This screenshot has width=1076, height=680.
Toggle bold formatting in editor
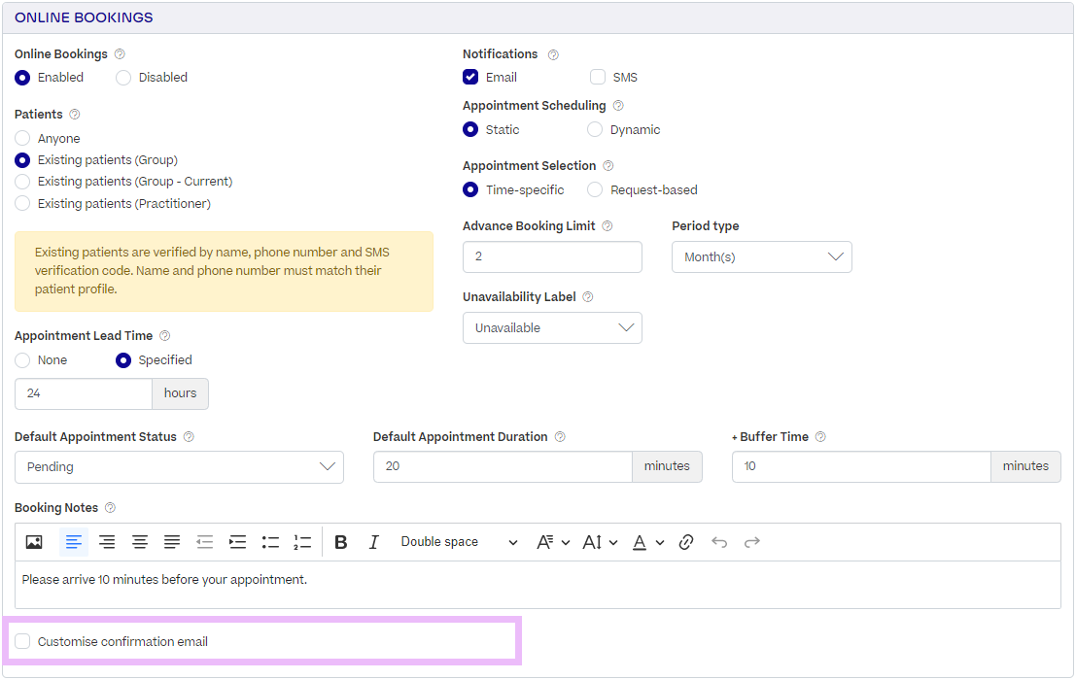[340, 542]
